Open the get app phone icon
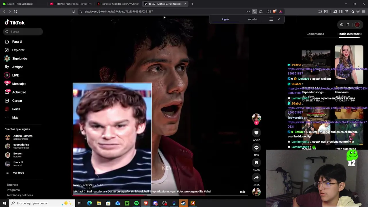 tap(348, 25)
